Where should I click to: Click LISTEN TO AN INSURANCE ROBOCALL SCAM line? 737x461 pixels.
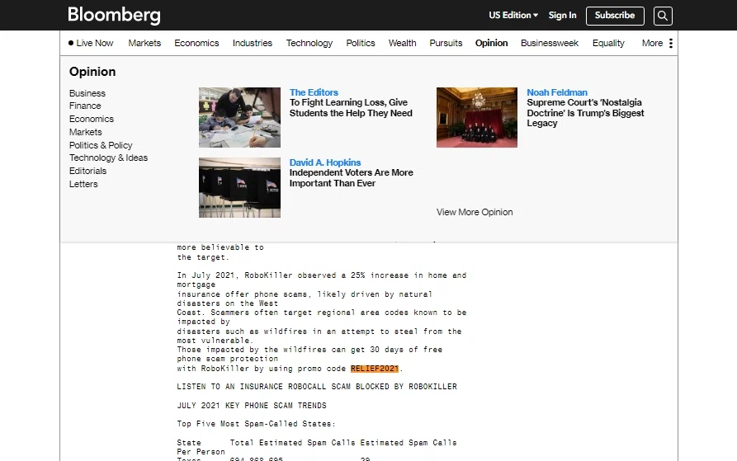317,386
